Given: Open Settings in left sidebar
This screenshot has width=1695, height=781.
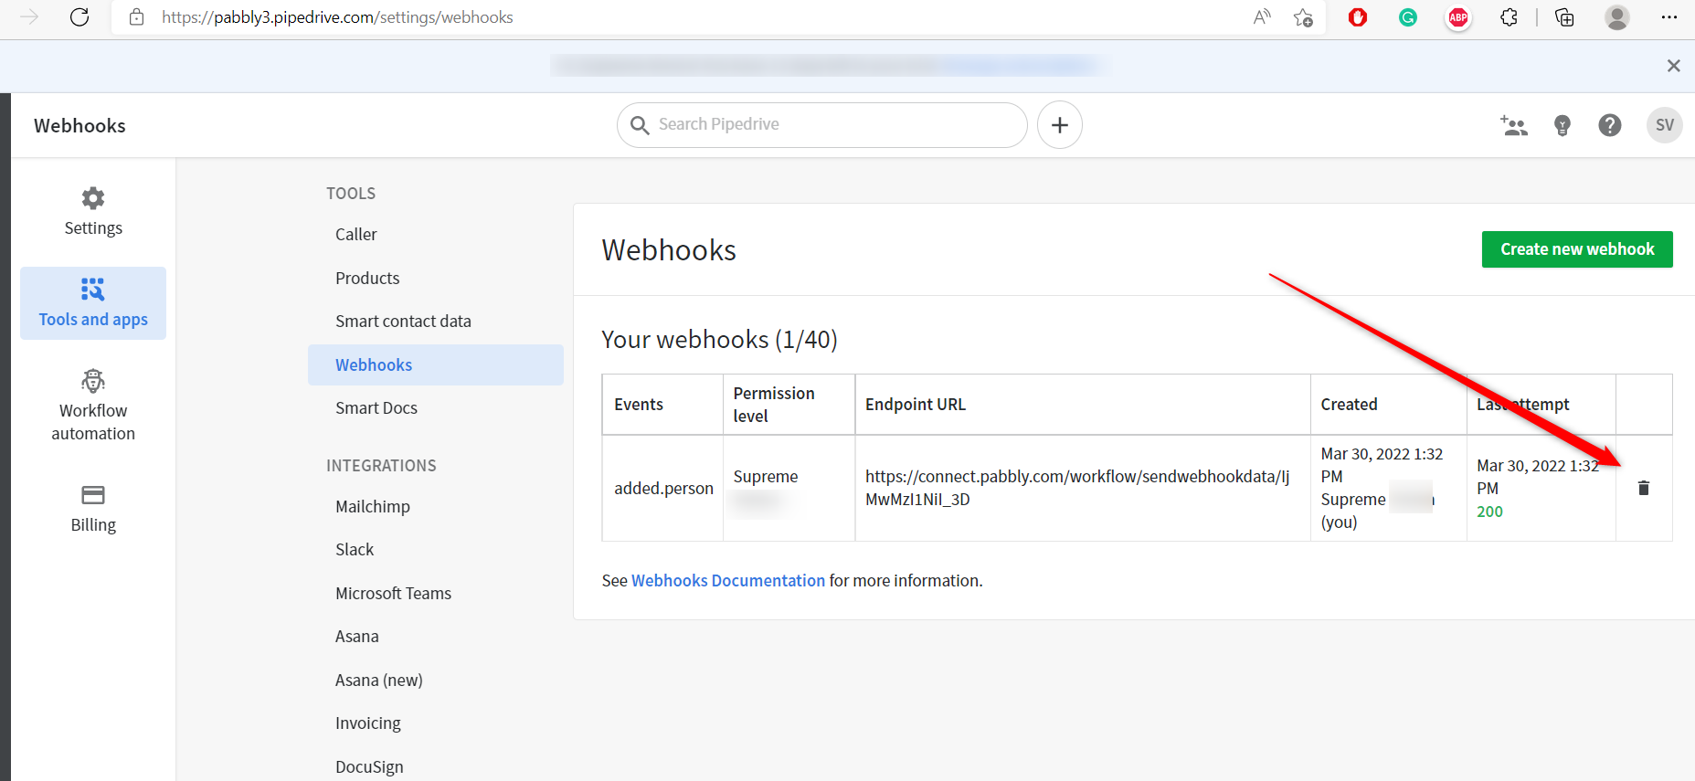Looking at the screenshot, I should coord(93,212).
